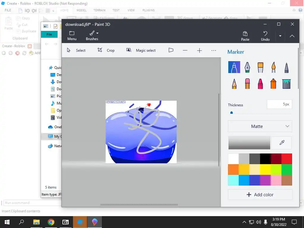Image resolution: width=304 pixels, height=228 pixels.
Task: Activate the eyedropper color picker
Action: [x=282, y=143]
